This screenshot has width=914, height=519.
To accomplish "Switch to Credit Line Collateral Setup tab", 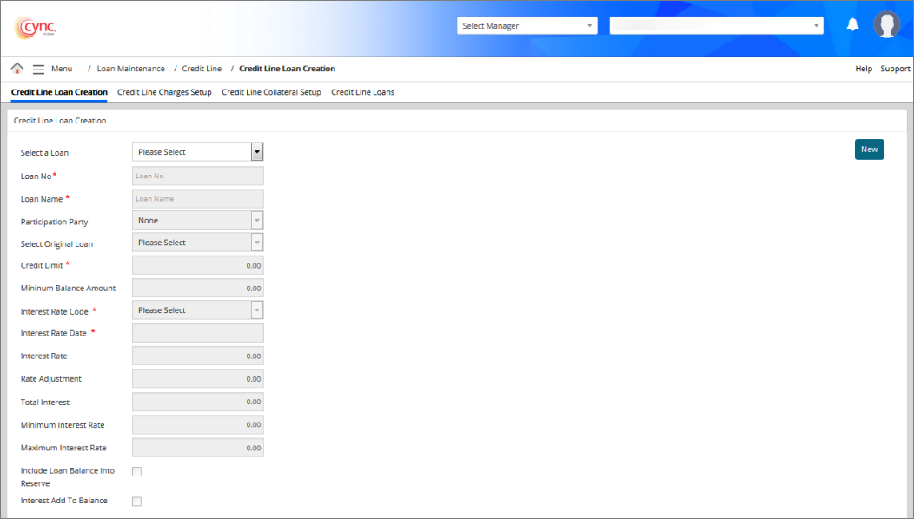I will pos(271,92).
